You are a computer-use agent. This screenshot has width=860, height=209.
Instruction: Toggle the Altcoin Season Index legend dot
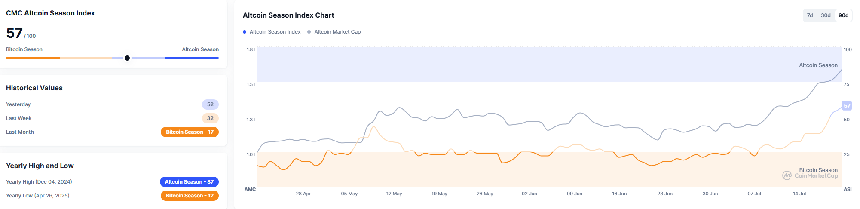pos(245,32)
